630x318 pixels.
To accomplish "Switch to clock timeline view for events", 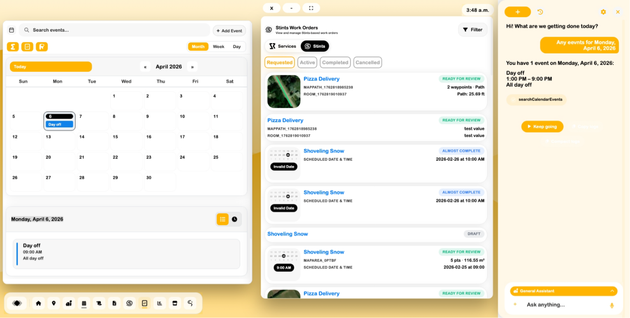I will (x=234, y=219).
